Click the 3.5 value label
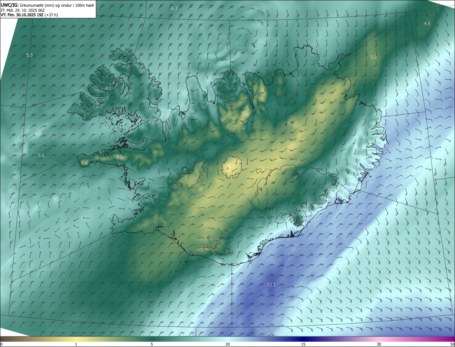The height and width of the screenshot is (347, 455). pyautogui.click(x=373, y=57)
